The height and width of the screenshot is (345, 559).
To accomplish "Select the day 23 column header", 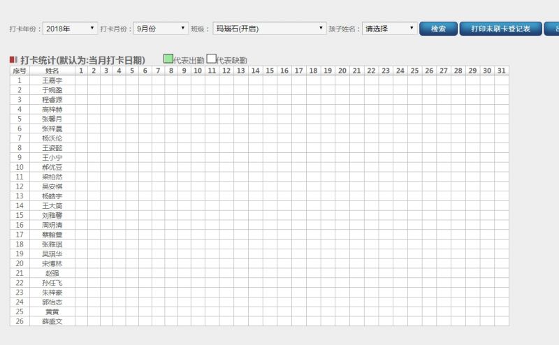I will point(386,71).
